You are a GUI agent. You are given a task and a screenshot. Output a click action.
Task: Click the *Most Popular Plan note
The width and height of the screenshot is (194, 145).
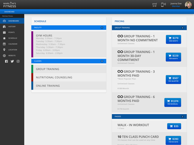coord(127,79)
